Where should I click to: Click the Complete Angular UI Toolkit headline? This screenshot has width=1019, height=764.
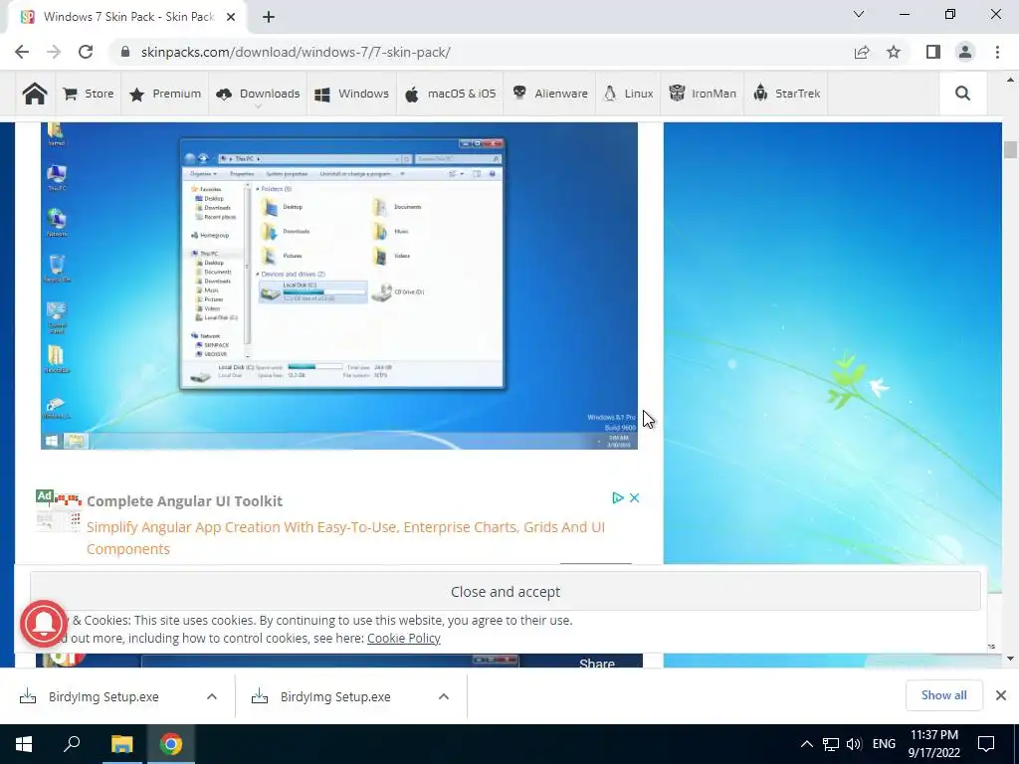click(184, 501)
